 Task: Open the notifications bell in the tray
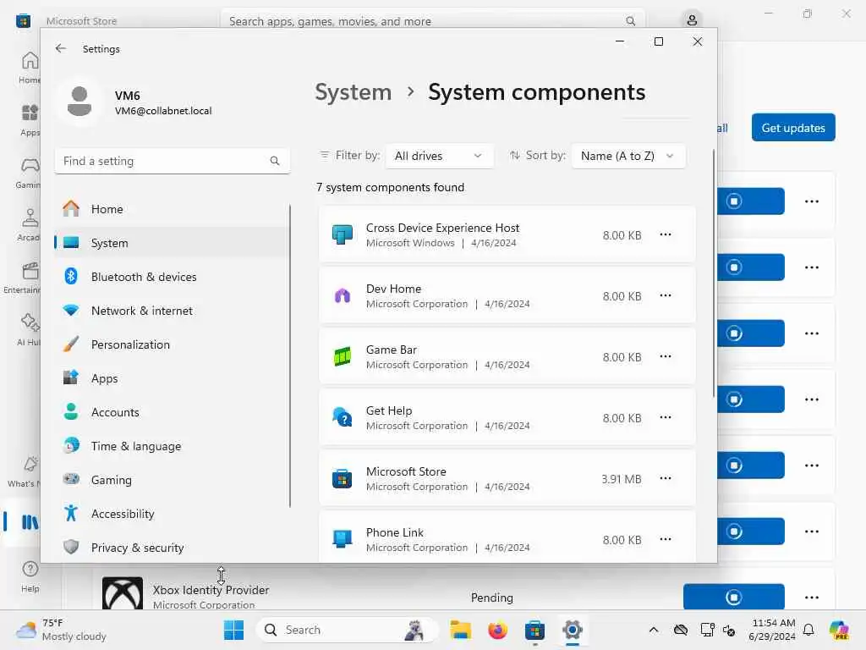tap(808, 630)
